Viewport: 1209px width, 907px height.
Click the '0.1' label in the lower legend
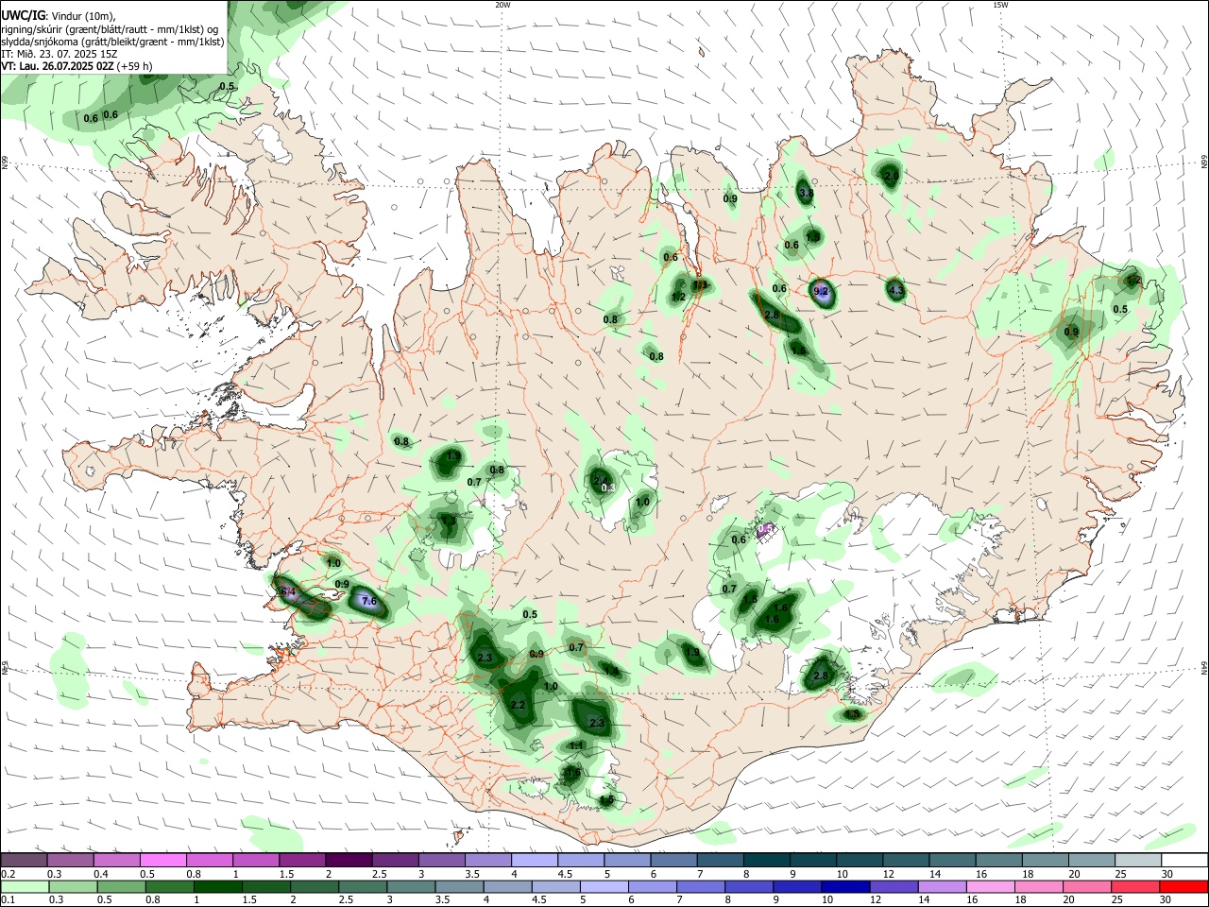(8, 900)
